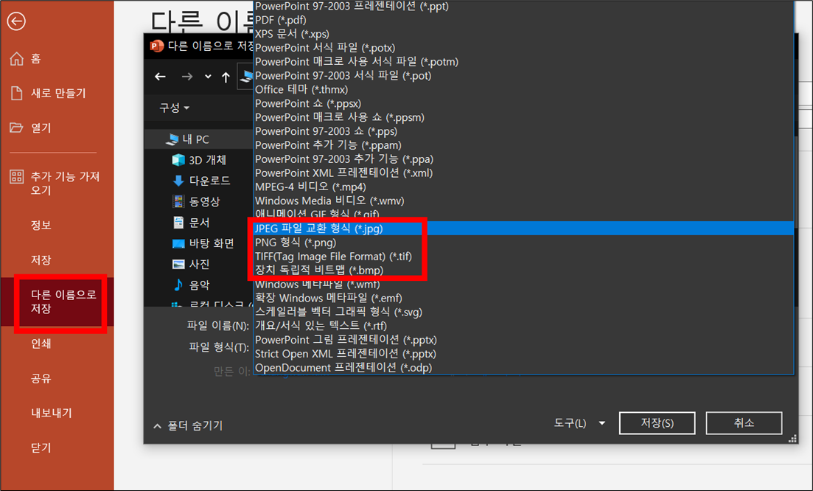Click the 다운로드 blue arrow icon
The image size is (813, 491).
click(178, 181)
